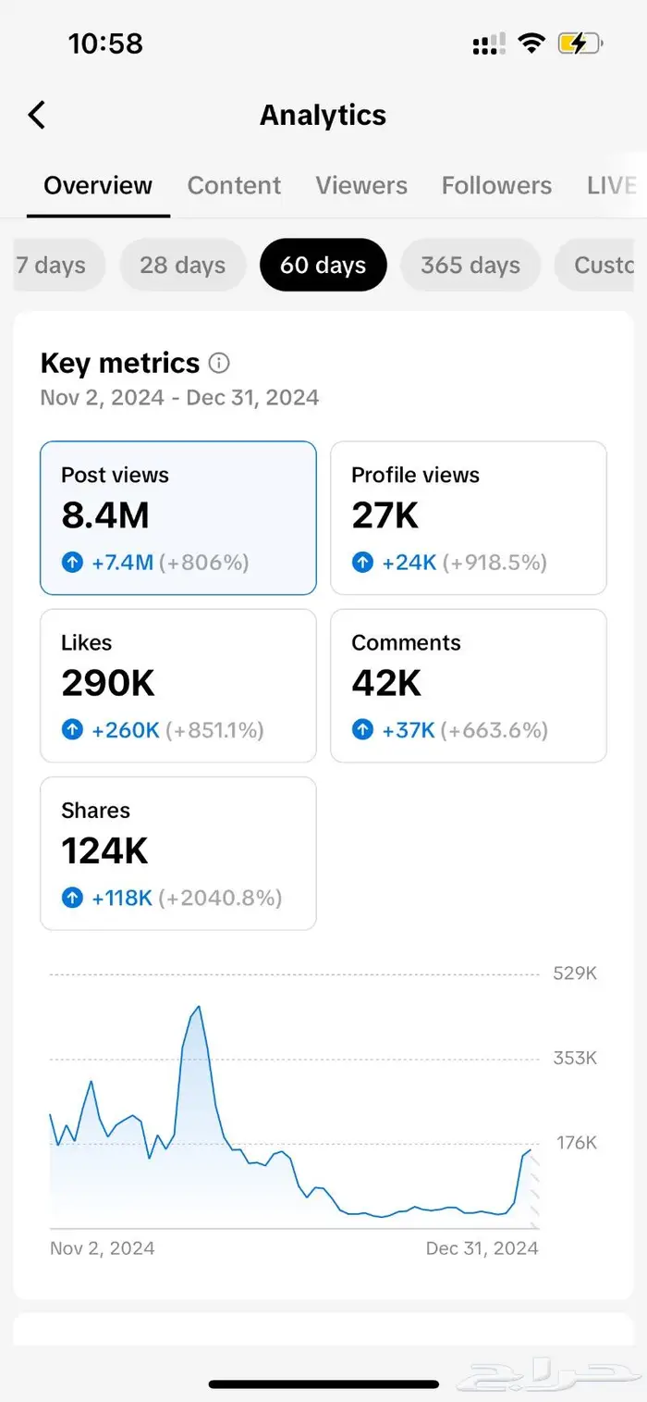Viewport: 647px width, 1402px height.
Task: Switch to the Content tab
Action: point(234,185)
